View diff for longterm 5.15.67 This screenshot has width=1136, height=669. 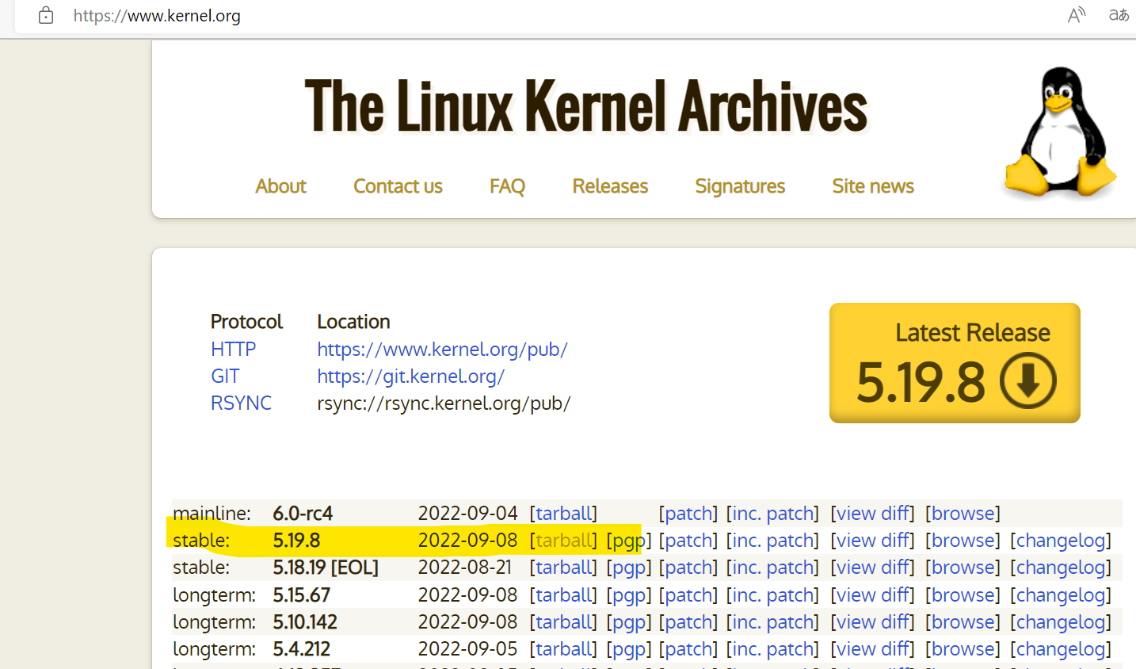(873, 595)
